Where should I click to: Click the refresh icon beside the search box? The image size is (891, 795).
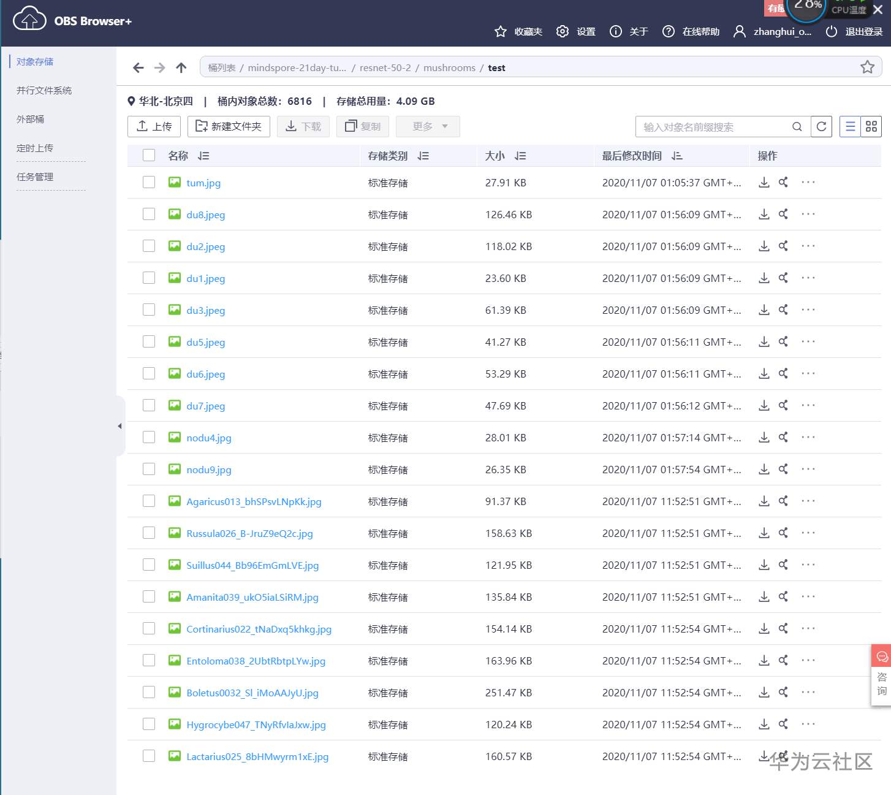821,127
